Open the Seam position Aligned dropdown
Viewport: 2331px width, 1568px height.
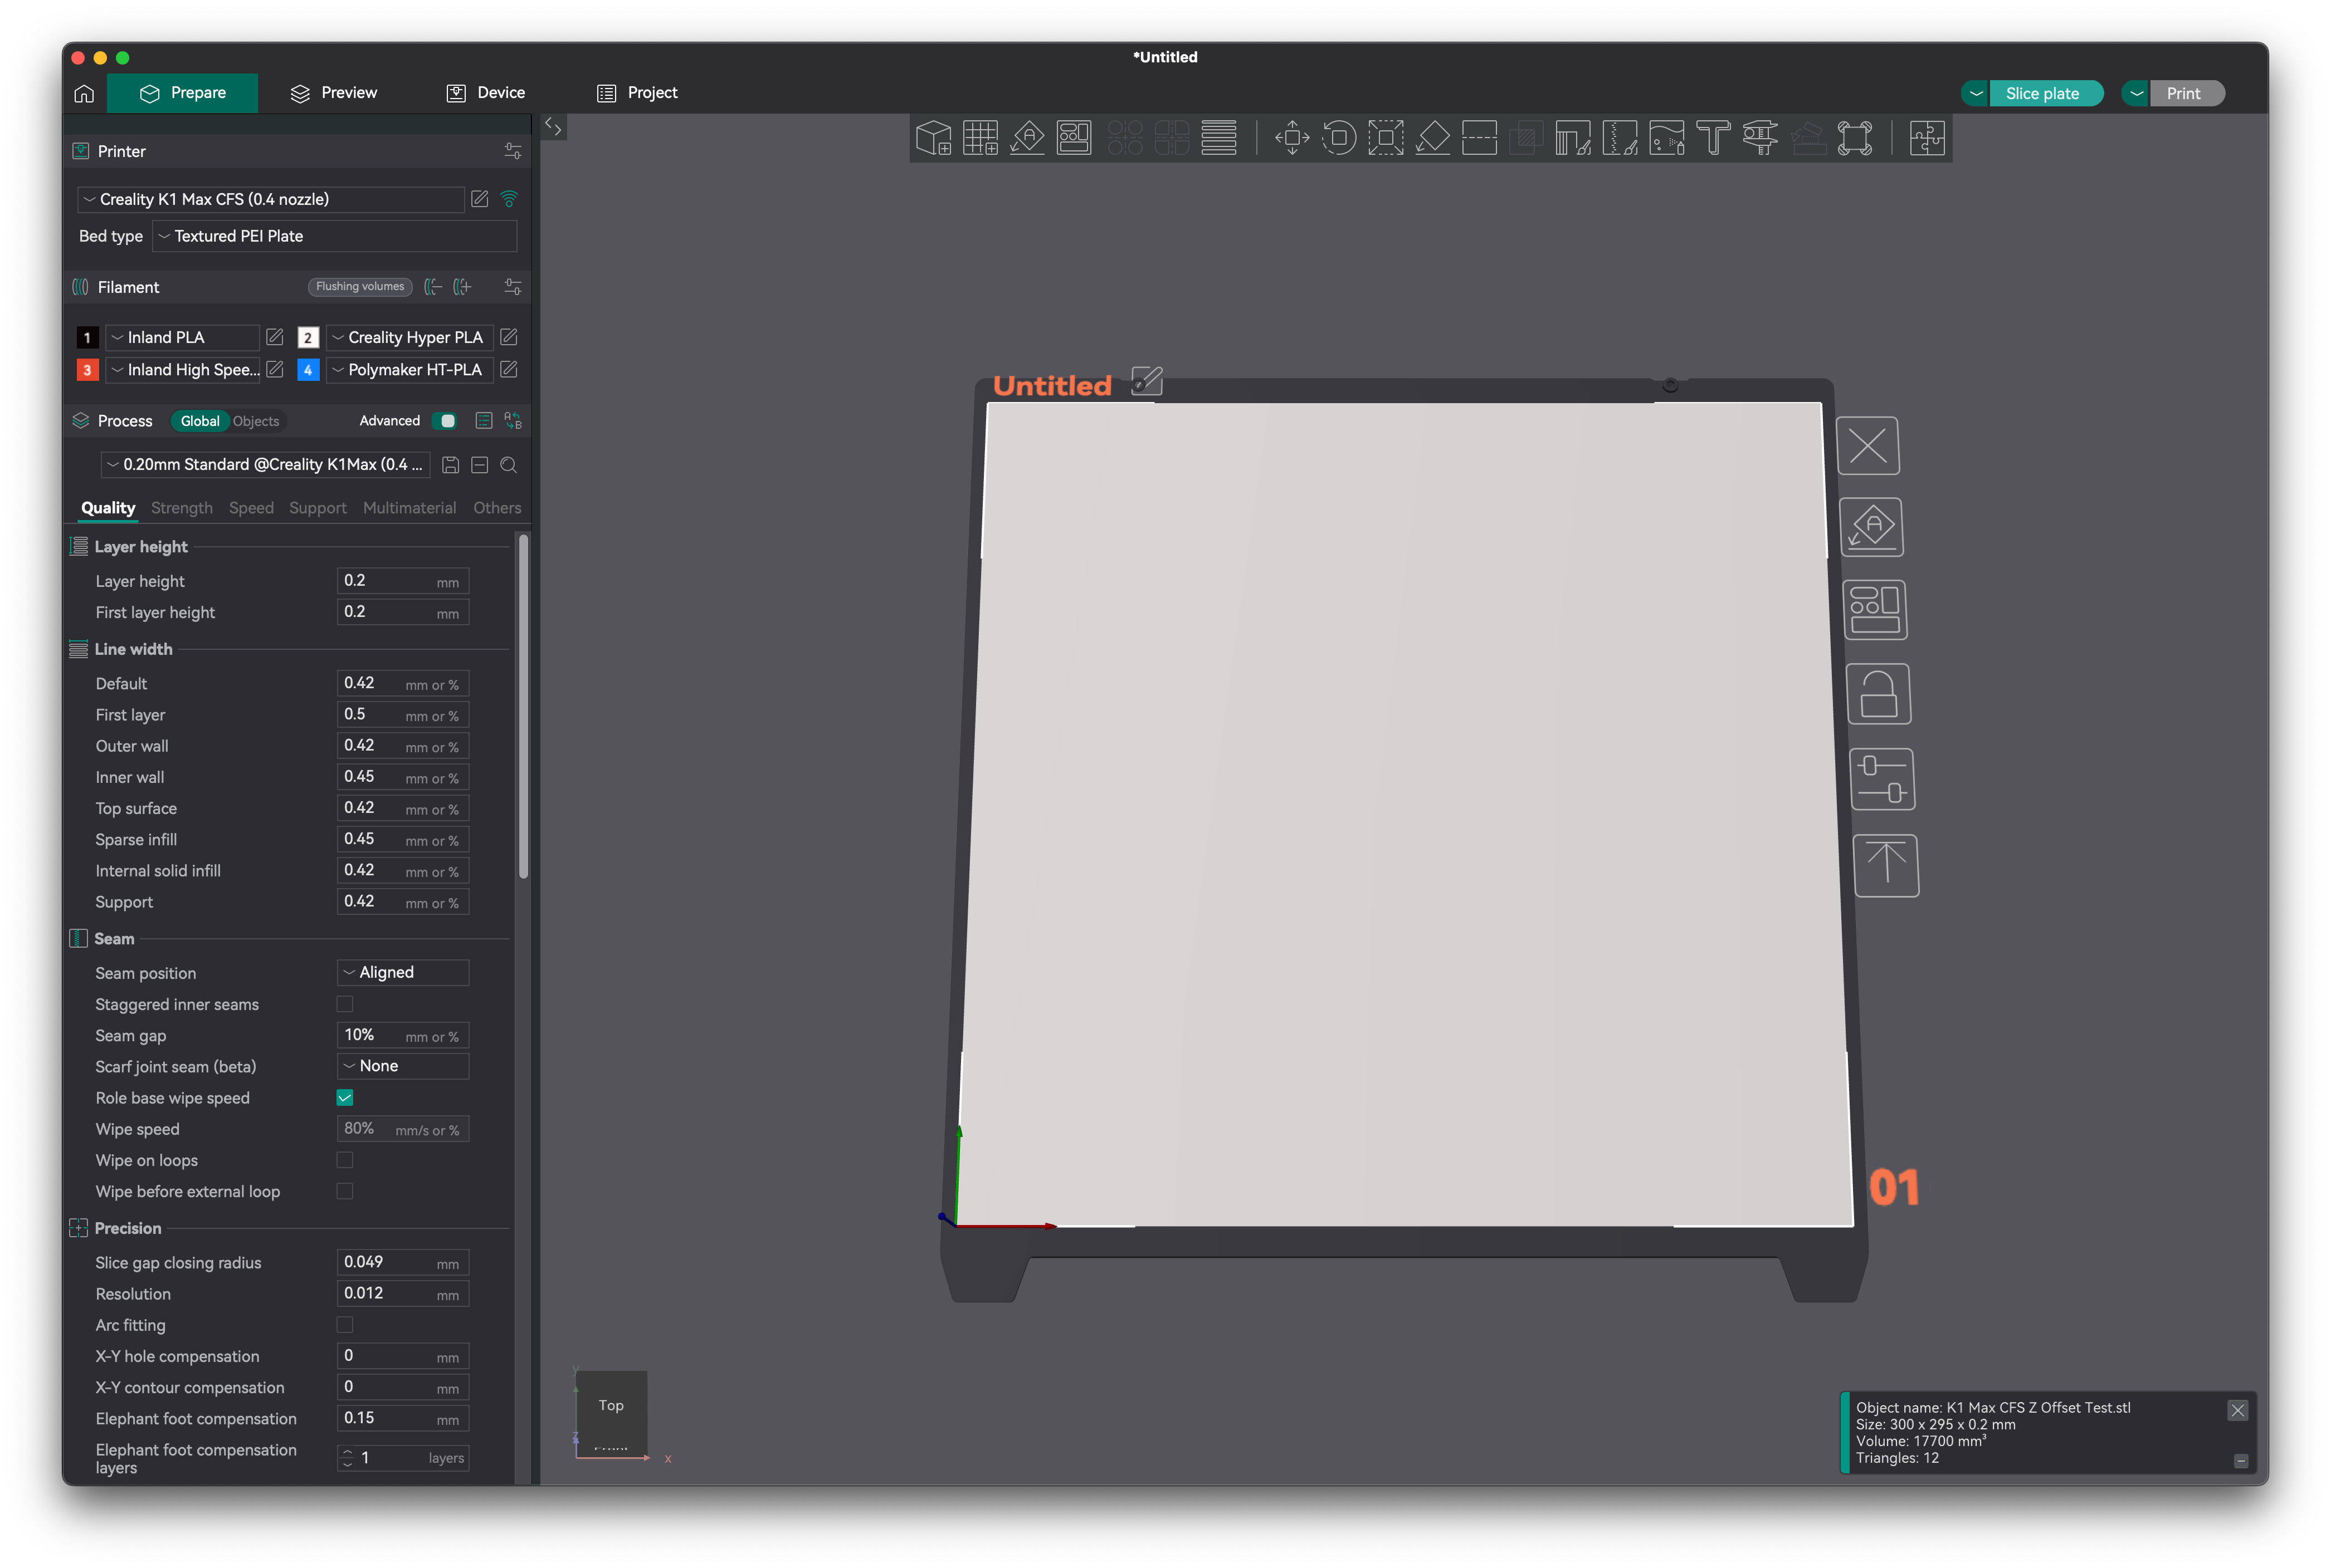pyautogui.click(x=403, y=973)
